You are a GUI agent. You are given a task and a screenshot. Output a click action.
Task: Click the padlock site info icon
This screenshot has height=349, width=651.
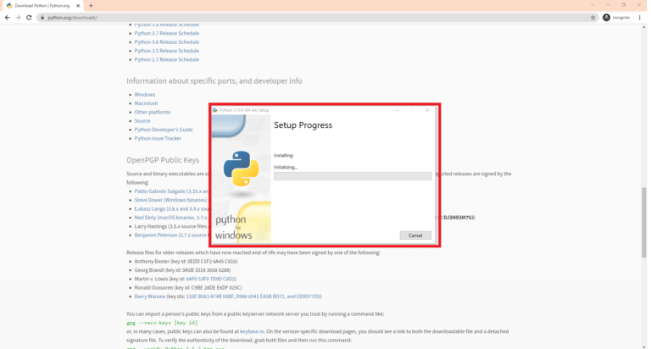tap(41, 17)
